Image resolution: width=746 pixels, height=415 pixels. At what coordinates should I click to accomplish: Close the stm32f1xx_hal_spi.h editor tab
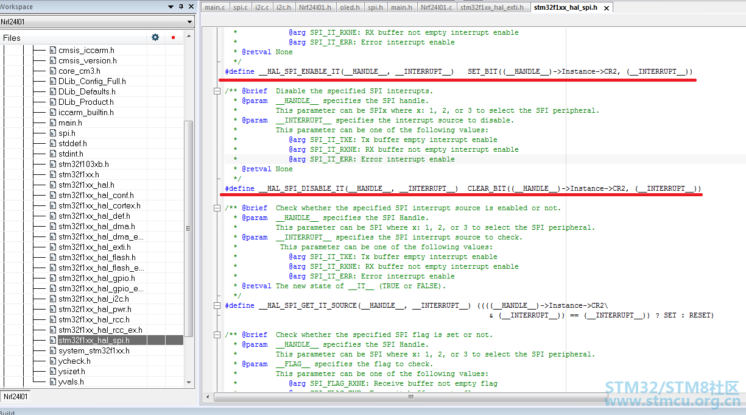[x=607, y=8]
